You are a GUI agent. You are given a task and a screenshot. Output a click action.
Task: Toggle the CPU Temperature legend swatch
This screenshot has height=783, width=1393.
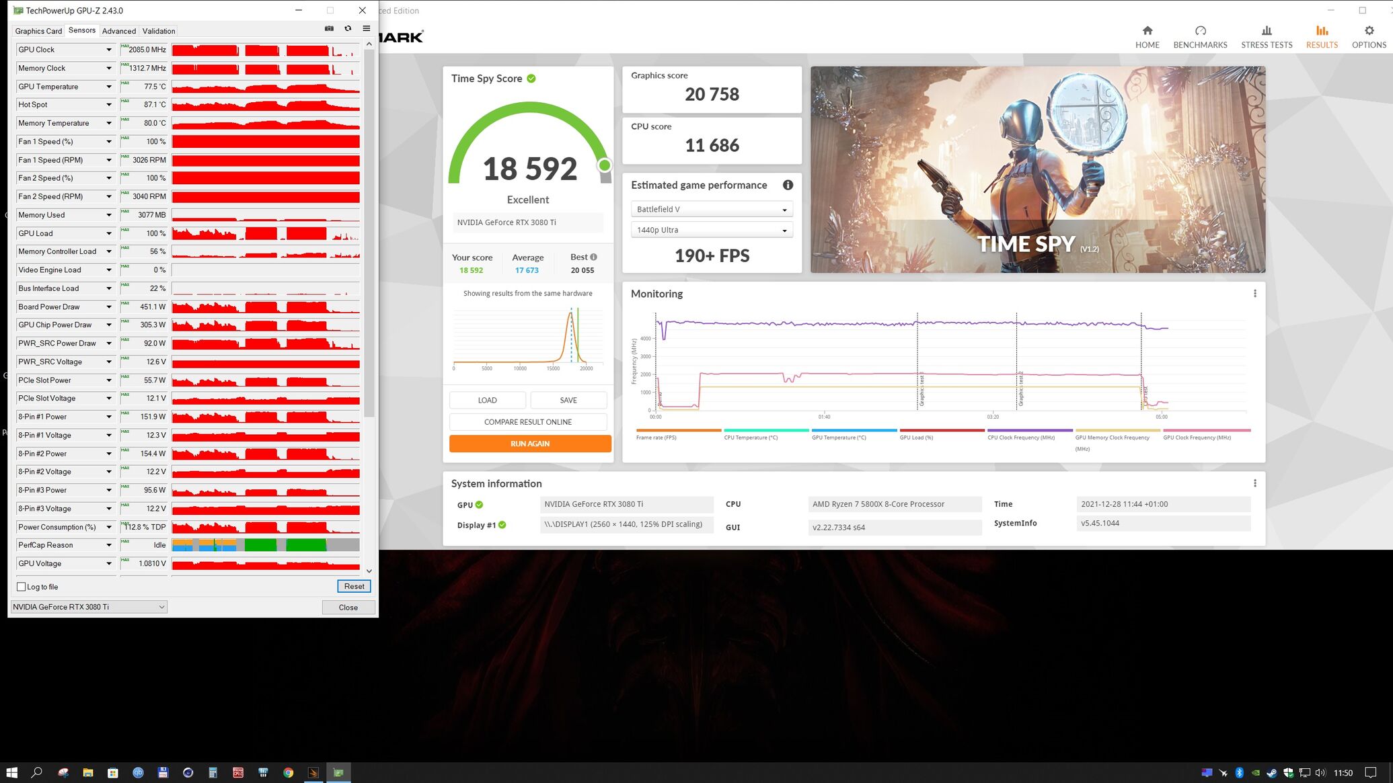[766, 430]
